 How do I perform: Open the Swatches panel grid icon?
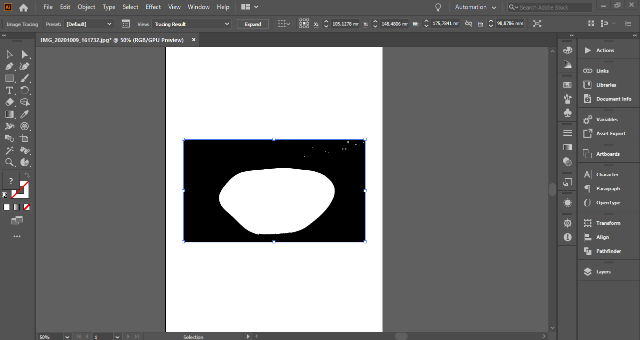pyautogui.click(x=567, y=85)
